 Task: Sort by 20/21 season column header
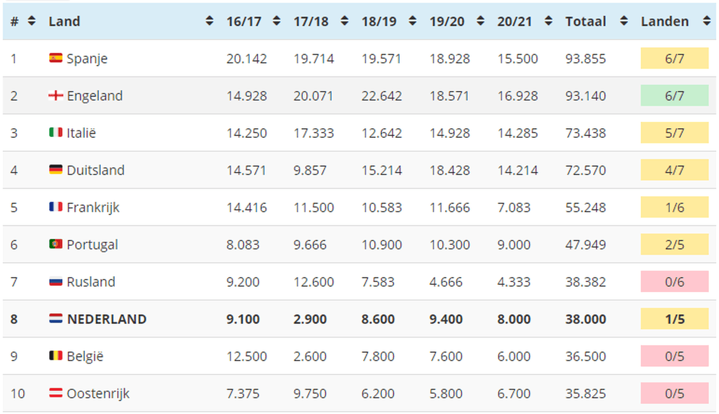click(514, 21)
